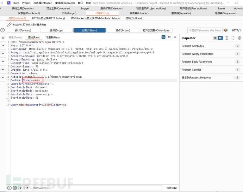
Task: Open the 帮助 (Help) menu
Action: (88, 3)
